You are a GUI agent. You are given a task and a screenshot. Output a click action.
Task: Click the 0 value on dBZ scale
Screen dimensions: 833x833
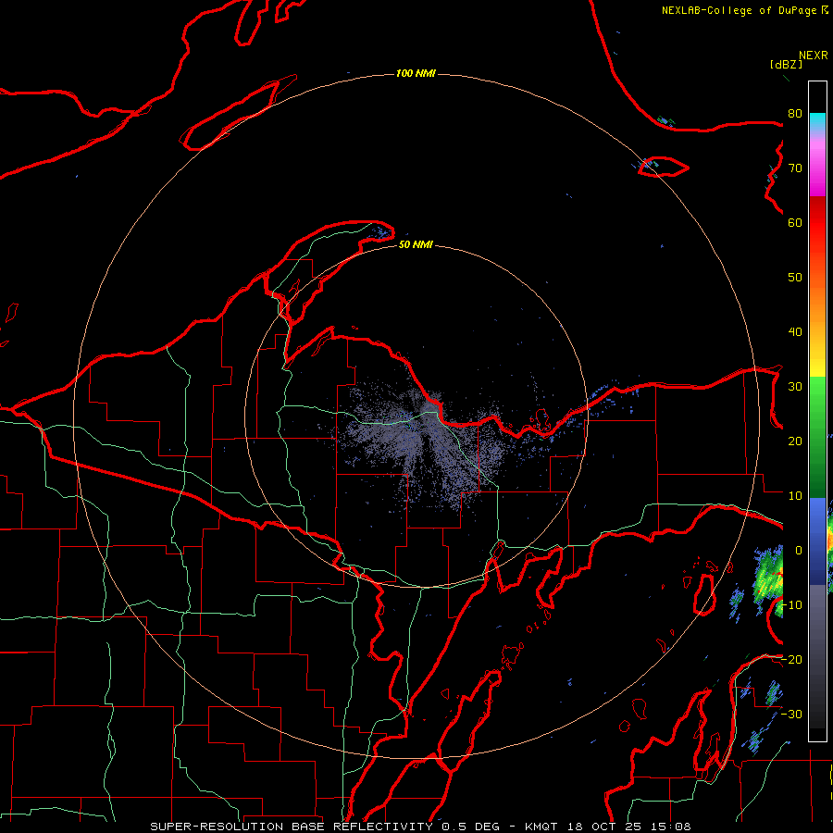pos(799,551)
